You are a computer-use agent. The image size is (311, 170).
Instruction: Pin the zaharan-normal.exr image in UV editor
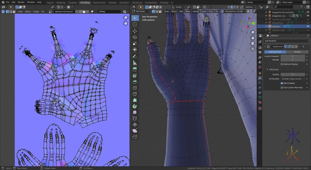[x=92, y=11]
